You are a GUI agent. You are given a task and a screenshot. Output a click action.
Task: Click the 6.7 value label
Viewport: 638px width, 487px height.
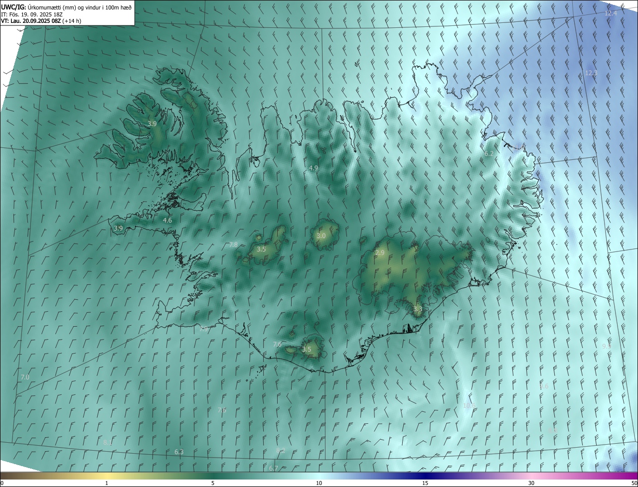click(x=273, y=468)
